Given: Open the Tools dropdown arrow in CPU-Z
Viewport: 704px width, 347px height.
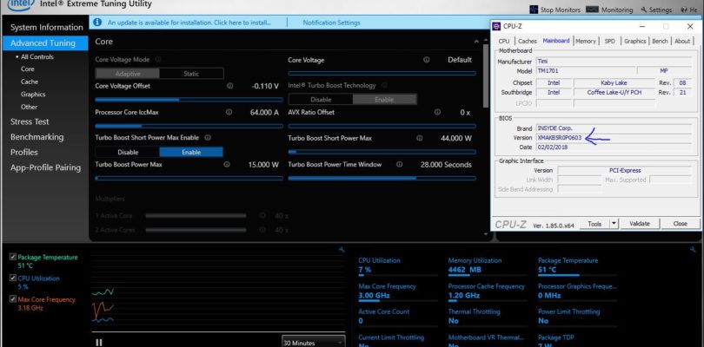Looking at the screenshot, I should pyautogui.click(x=614, y=223).
